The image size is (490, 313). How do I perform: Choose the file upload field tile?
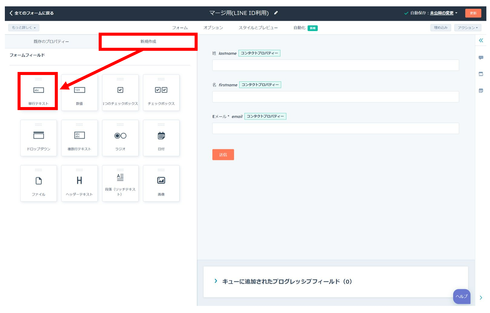tap(38, 183)
